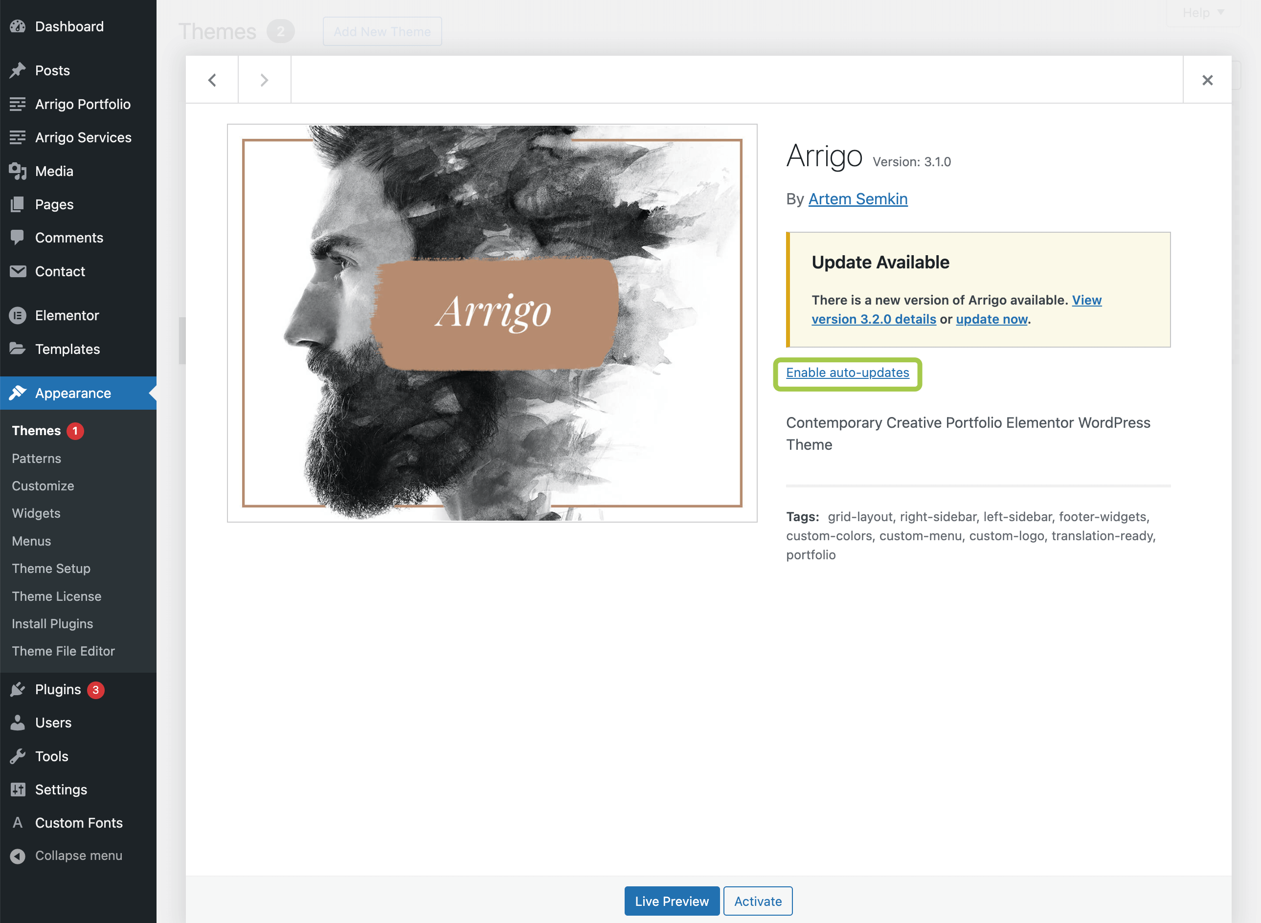Viewport: 1261px width, 923px height.
Task: Open Media via its camera icon
Action: tap(18, 171)
